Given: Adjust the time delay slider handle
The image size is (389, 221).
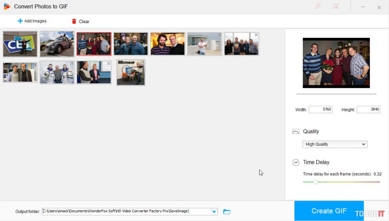Looking at the screenshot, I should click(315, 182).
